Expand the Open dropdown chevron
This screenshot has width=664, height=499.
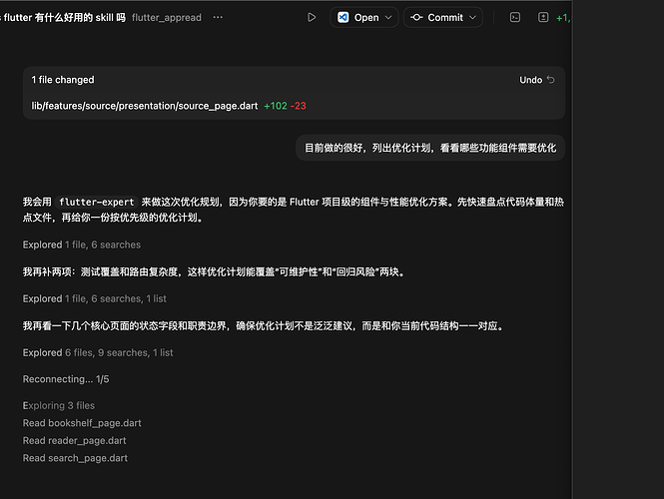tap(388, 17)
